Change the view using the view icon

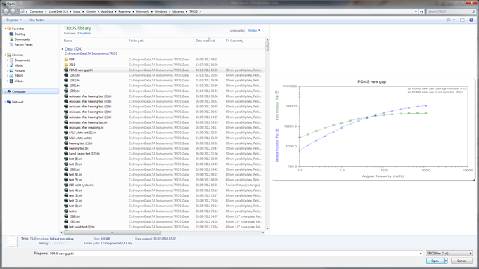(x=449, y=20)
